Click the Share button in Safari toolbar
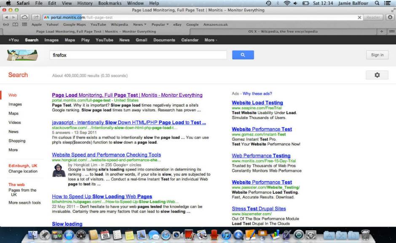396x243 pixels. [36, 17]
